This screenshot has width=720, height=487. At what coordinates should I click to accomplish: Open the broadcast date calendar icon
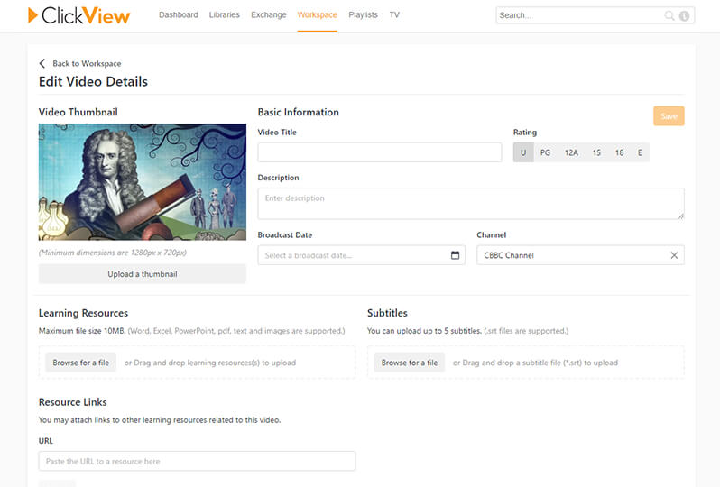[456, 255]
